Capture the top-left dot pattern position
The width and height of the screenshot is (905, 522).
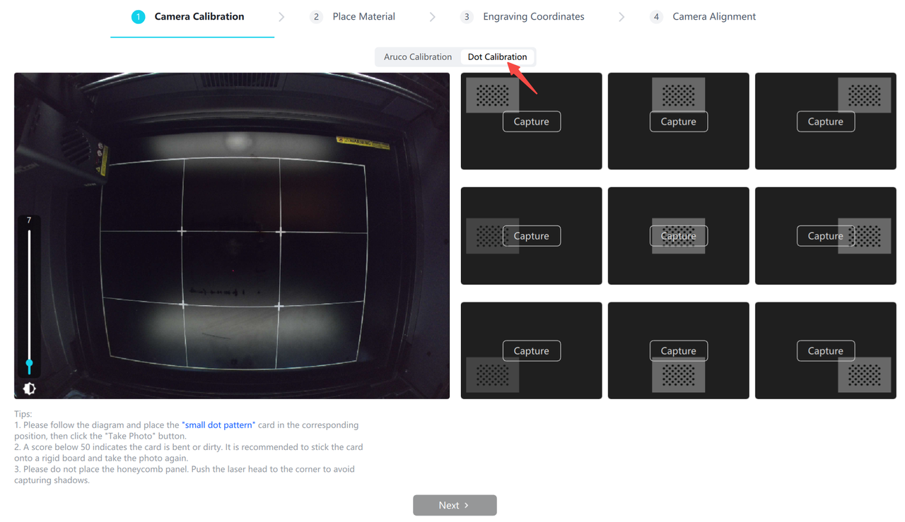point(531,121)
